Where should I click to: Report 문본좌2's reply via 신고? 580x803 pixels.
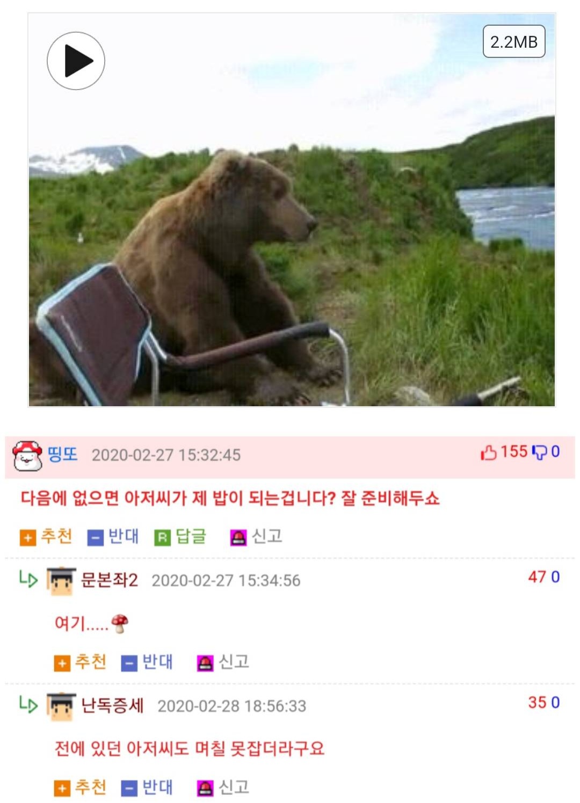click(223, 662)
